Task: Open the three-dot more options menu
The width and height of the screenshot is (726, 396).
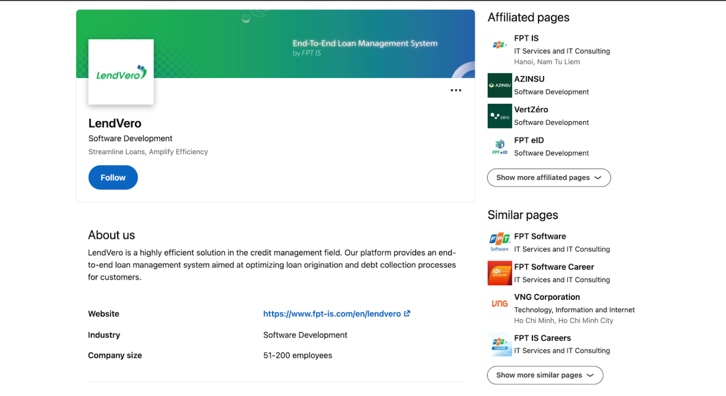Action: click(456, 90)
